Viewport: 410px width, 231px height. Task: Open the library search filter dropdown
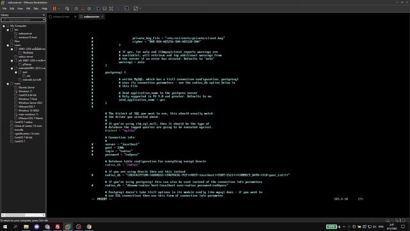[44, 20]
